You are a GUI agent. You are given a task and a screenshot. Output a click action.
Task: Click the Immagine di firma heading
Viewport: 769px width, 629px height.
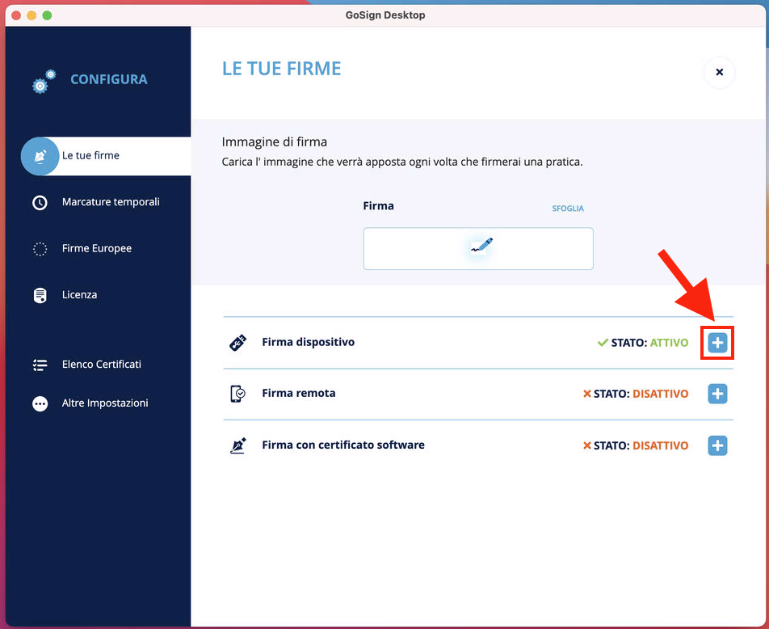point(274,142)
